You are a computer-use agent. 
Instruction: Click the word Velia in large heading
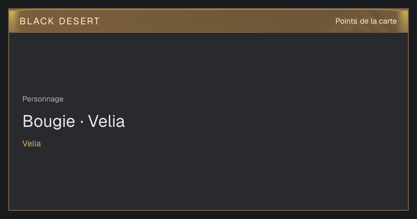[x=106, y=121]
